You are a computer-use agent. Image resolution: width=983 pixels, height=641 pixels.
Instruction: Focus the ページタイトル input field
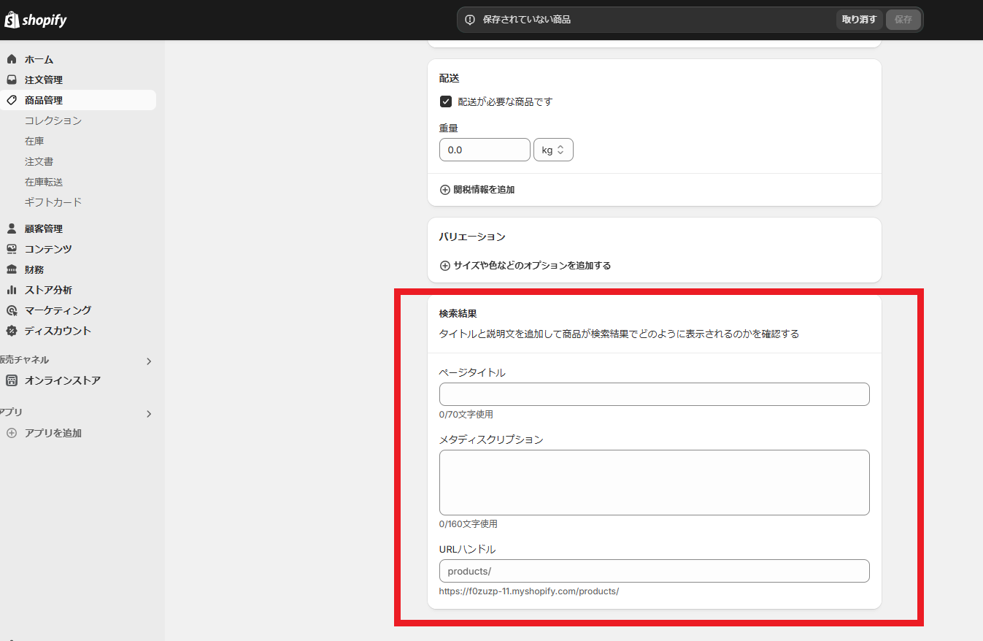[654, 394]
